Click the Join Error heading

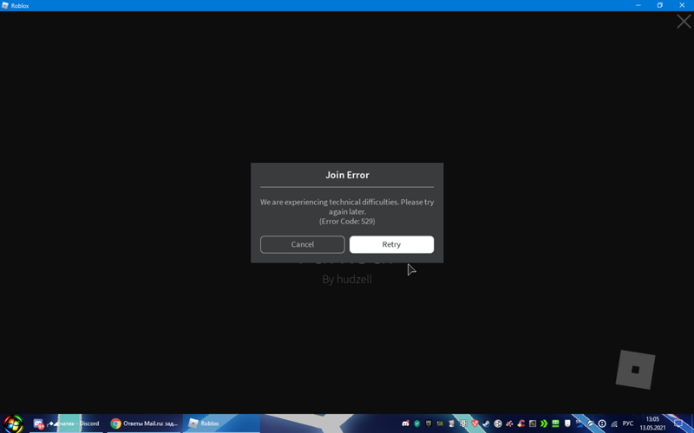pos(347,175)
